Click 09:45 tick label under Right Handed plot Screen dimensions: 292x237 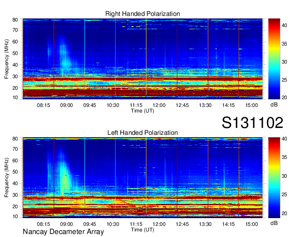pyautogui.click(x=90, y=105)
